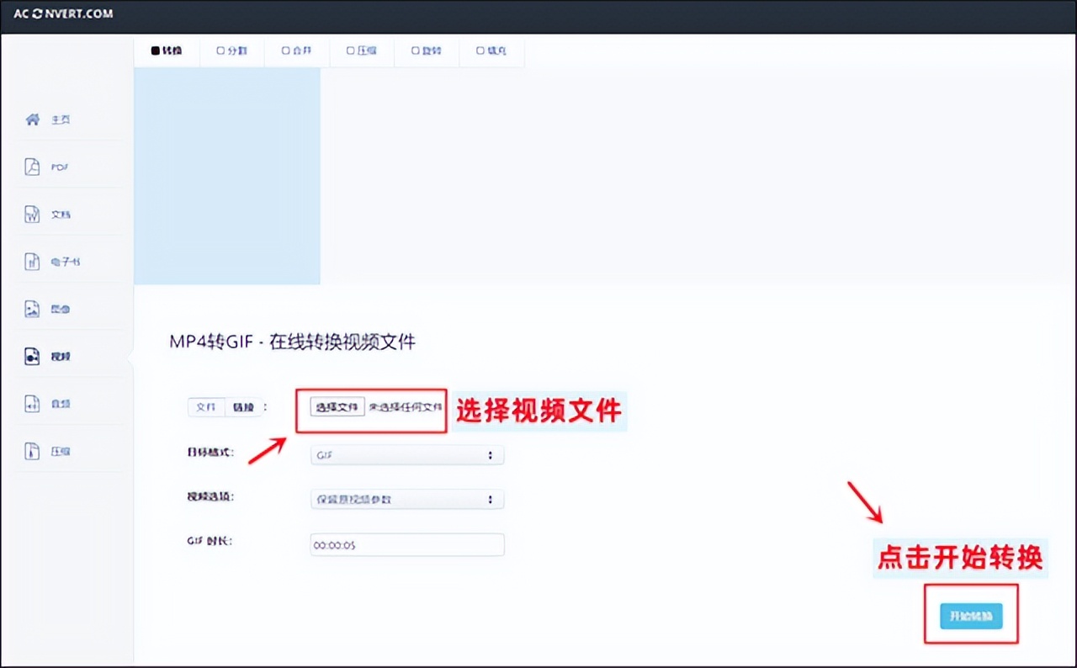The image size is (1077, 668).
Task: Open the target format selector arrow
Action: pos(491,454)
